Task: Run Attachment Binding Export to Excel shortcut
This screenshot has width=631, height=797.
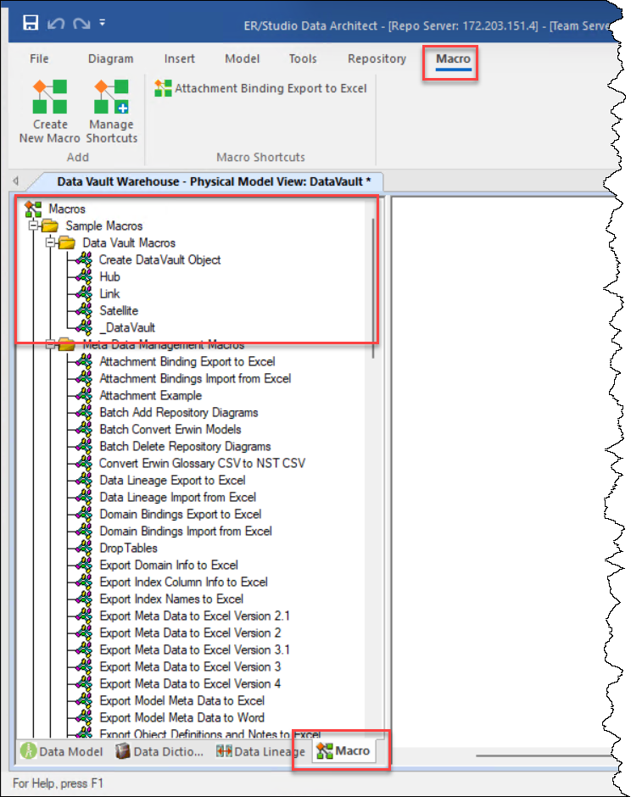Action: (x=261, y=88)
